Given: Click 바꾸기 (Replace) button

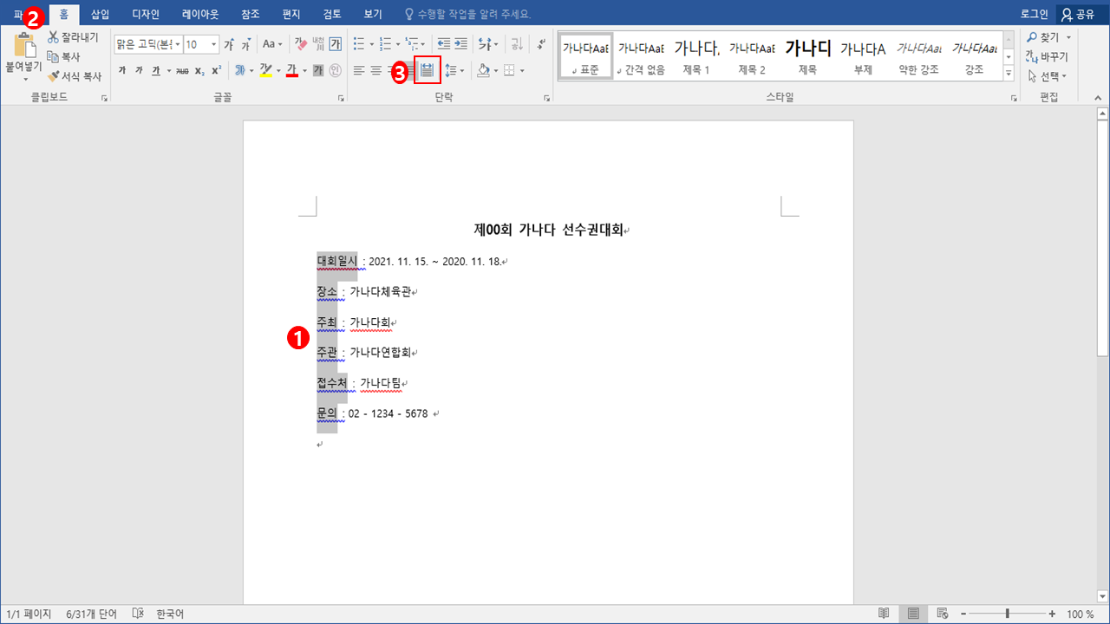Looking at the screenshot, I should pyautogui.click(x=1047, y=56).
